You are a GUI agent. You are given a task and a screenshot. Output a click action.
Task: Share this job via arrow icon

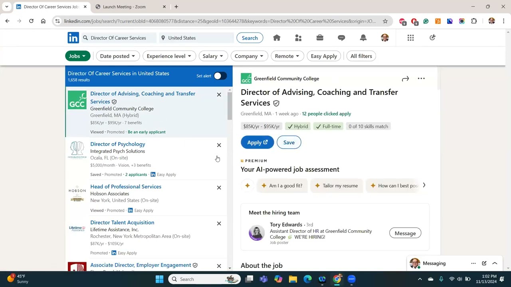pyautogui.click(x=405, y=79)
